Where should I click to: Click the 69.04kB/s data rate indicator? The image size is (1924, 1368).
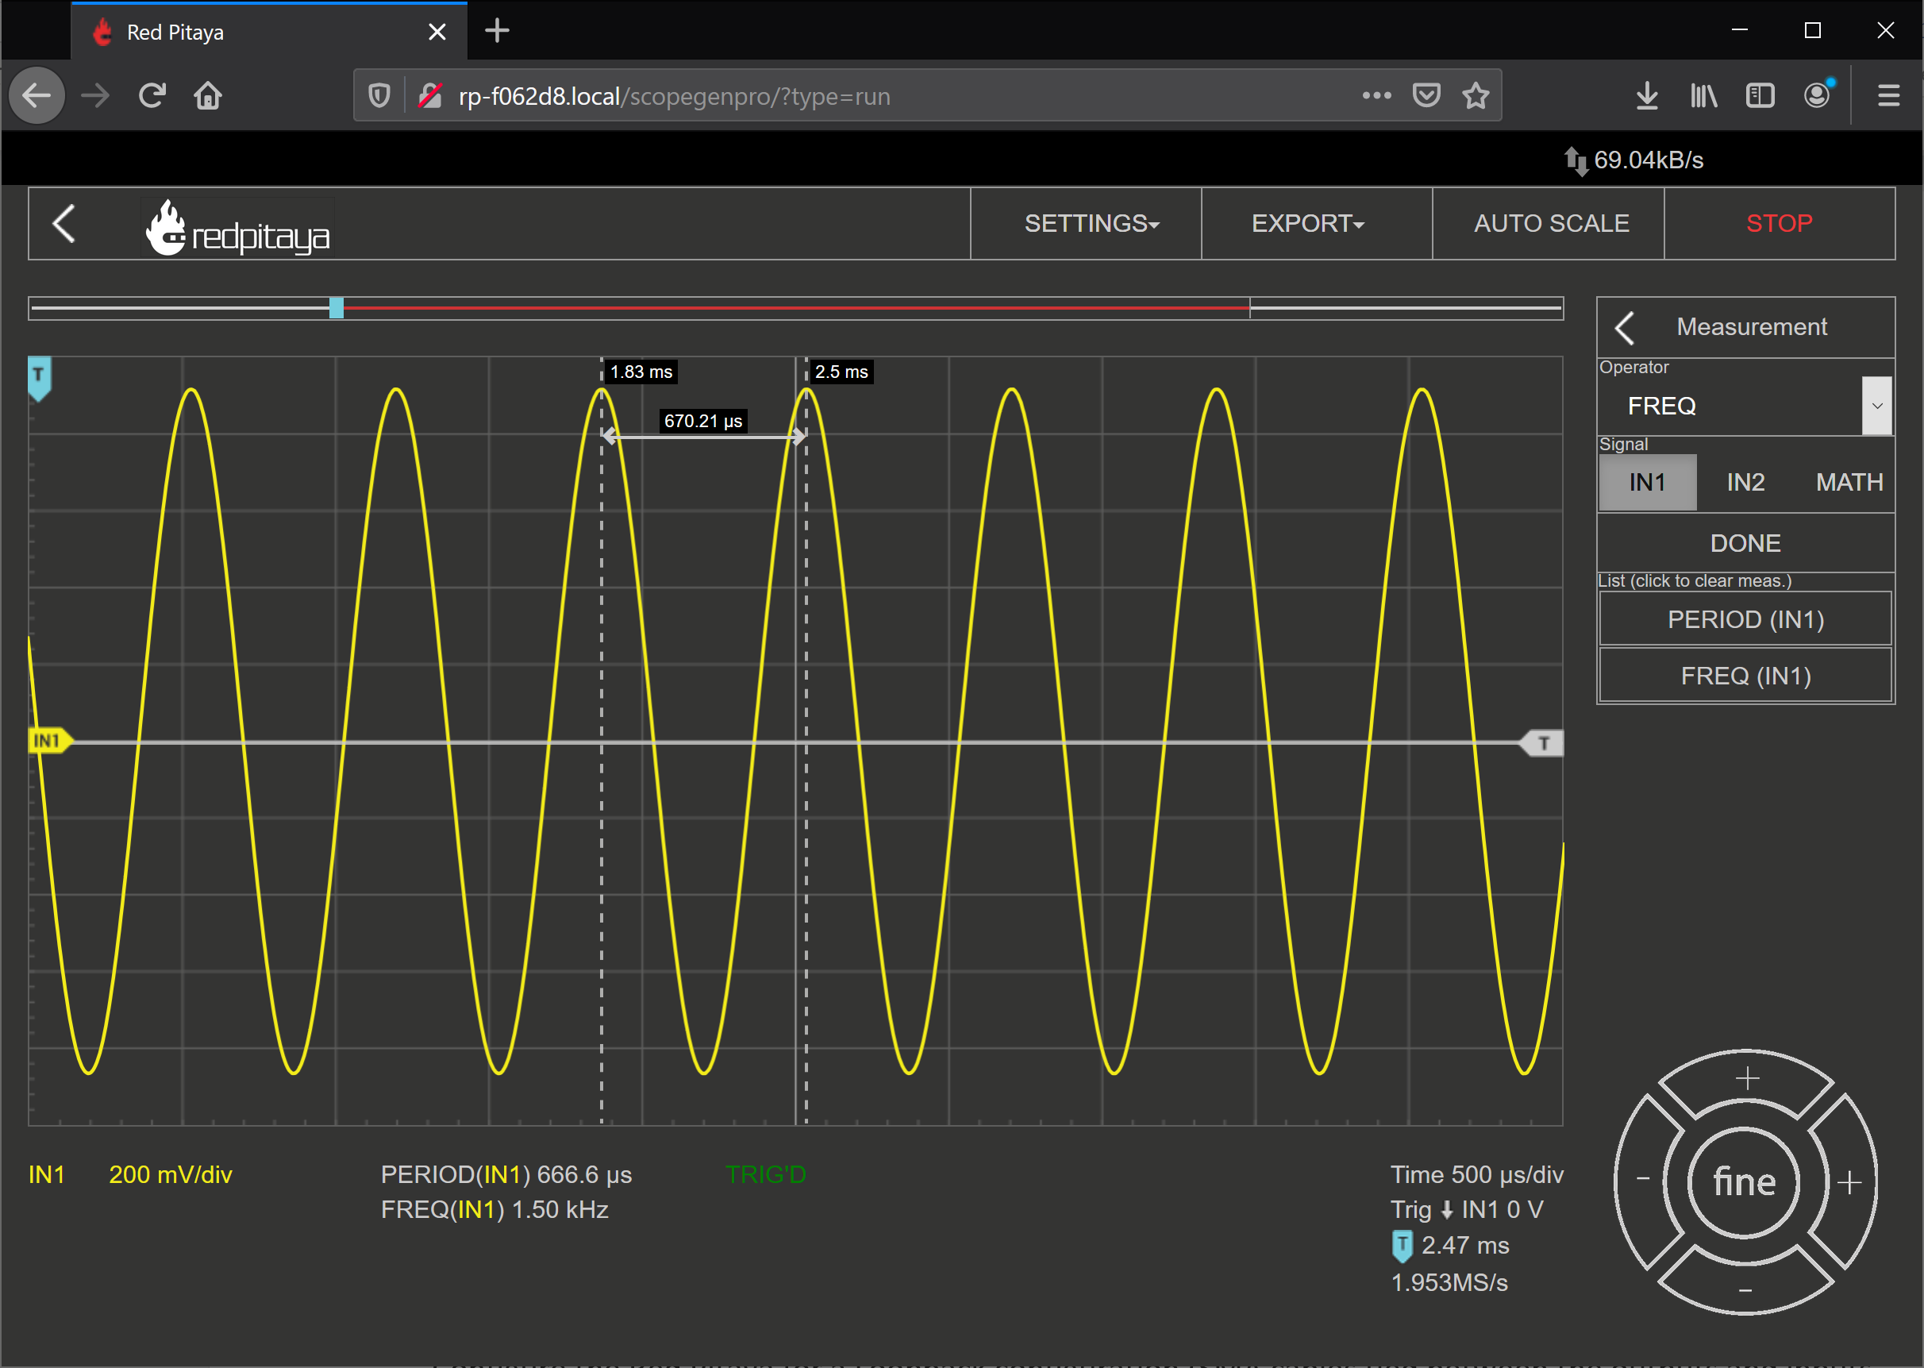[1633, 160]
